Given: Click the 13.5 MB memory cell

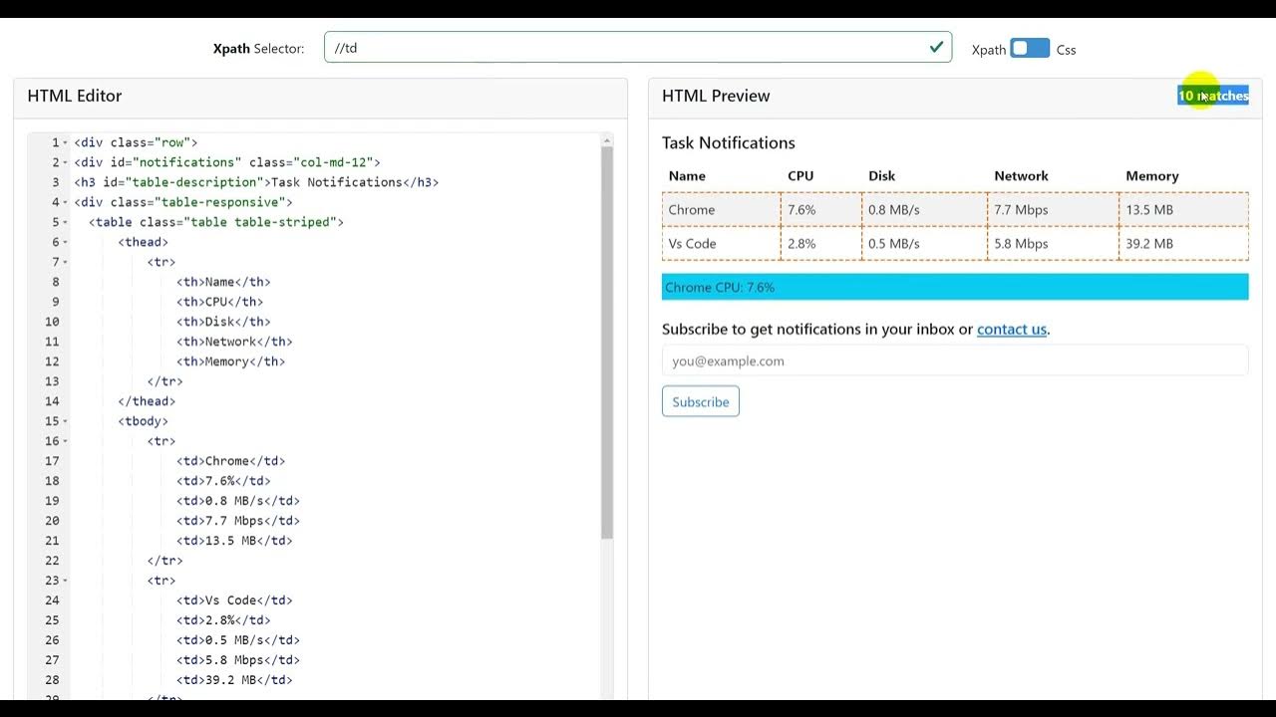Looking at the screenshot, I should tap(1183, 209).
